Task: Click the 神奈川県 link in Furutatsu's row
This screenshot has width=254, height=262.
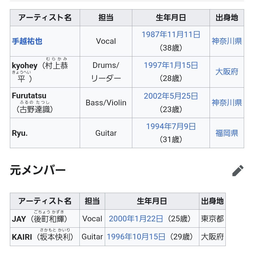Action: [227, 103]
